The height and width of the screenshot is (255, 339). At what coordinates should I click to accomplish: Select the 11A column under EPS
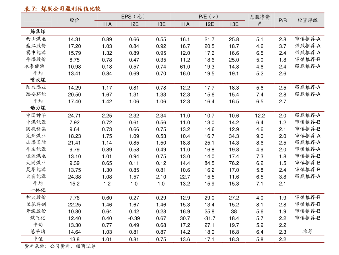107,24
